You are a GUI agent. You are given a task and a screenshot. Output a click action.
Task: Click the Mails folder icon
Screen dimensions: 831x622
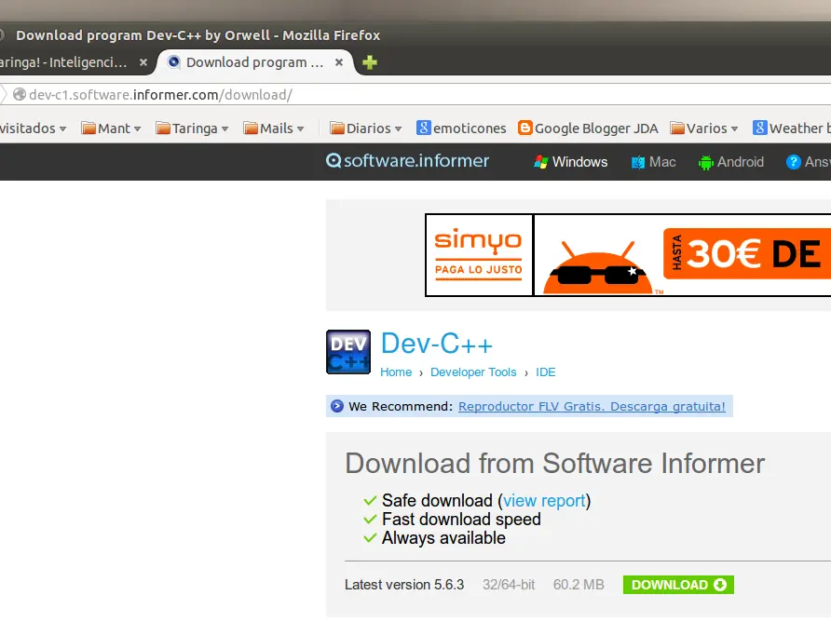pyautogui.click(x=251, y=128)
